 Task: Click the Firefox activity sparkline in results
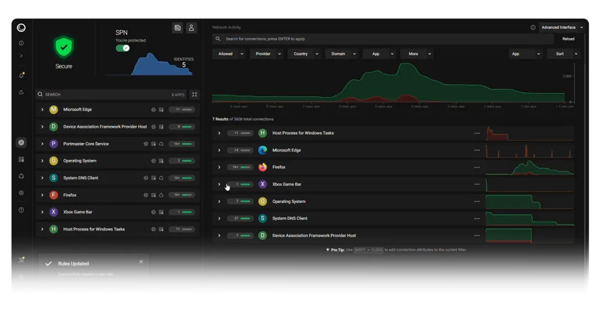click(x=530, y=168)
